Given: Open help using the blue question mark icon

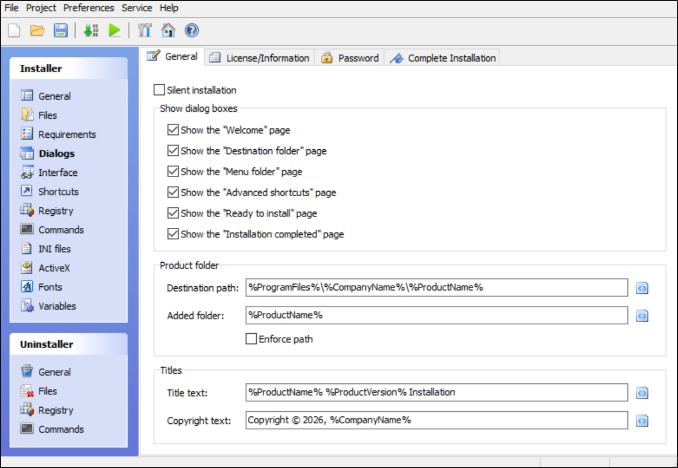Looking at the screenshot, I should click(192, 30).
